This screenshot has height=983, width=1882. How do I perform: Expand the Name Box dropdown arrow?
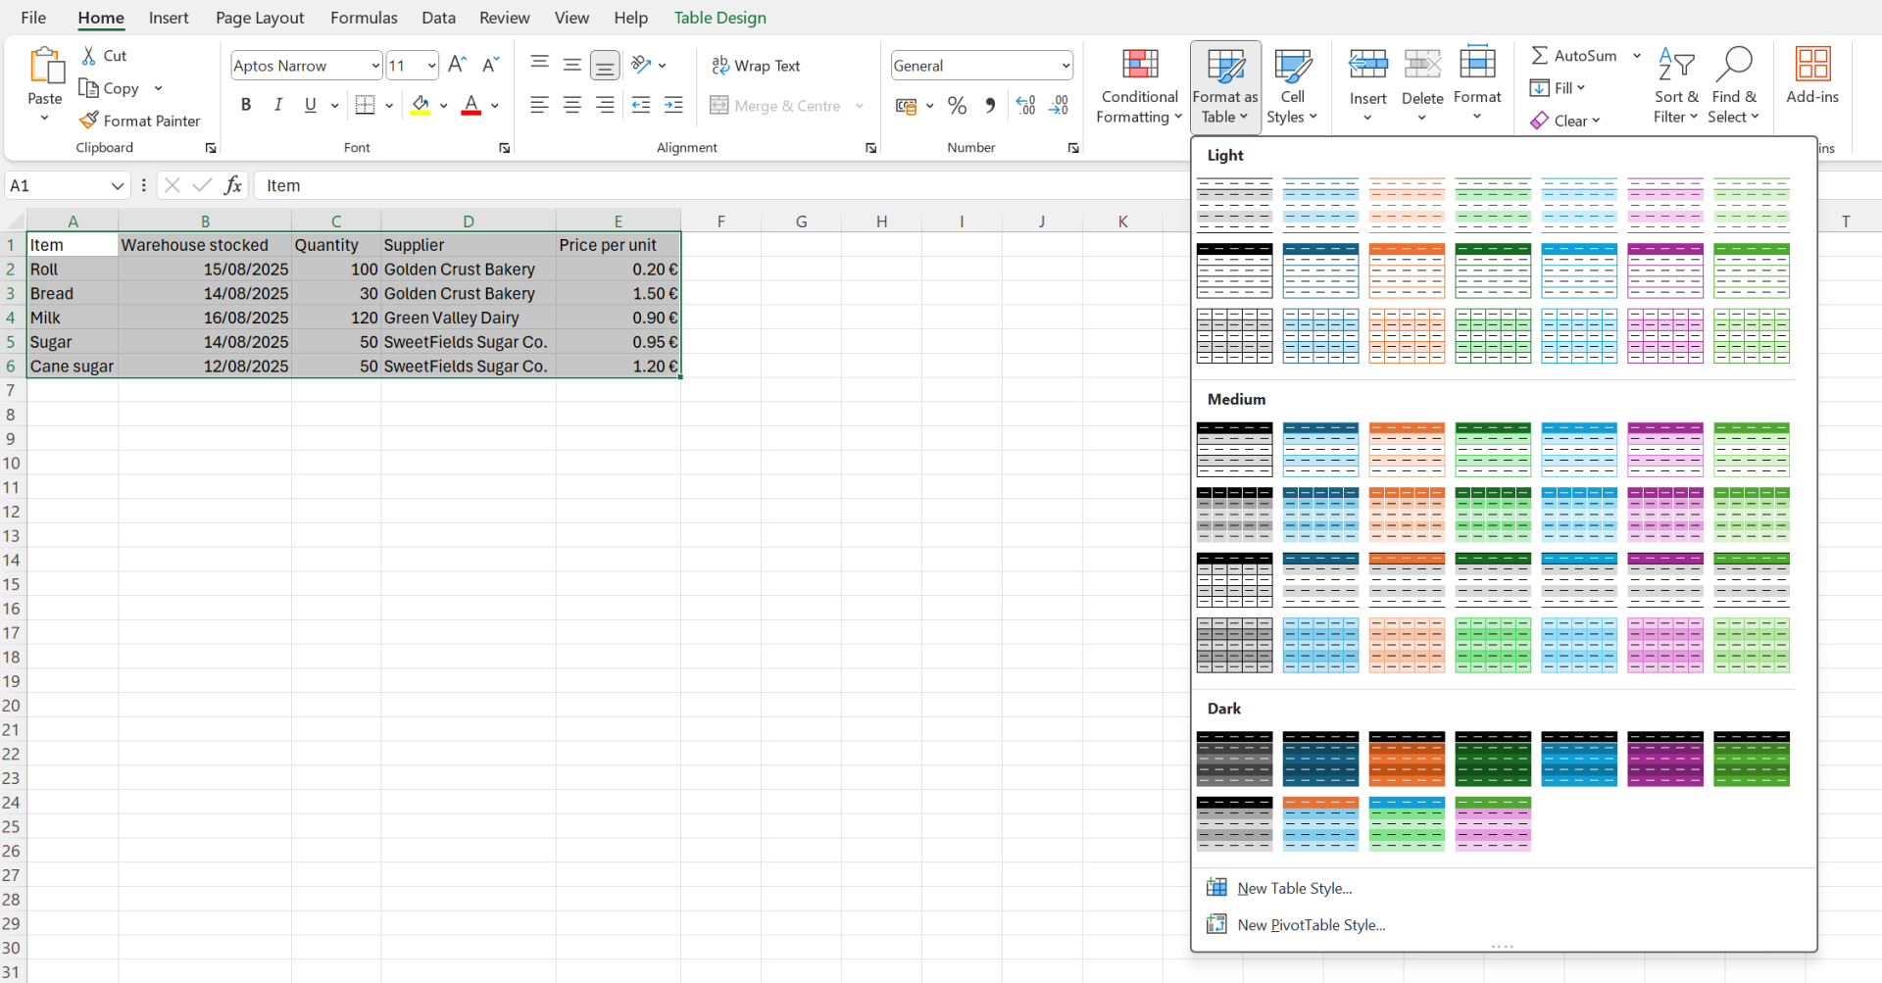[x=118, y=185]
